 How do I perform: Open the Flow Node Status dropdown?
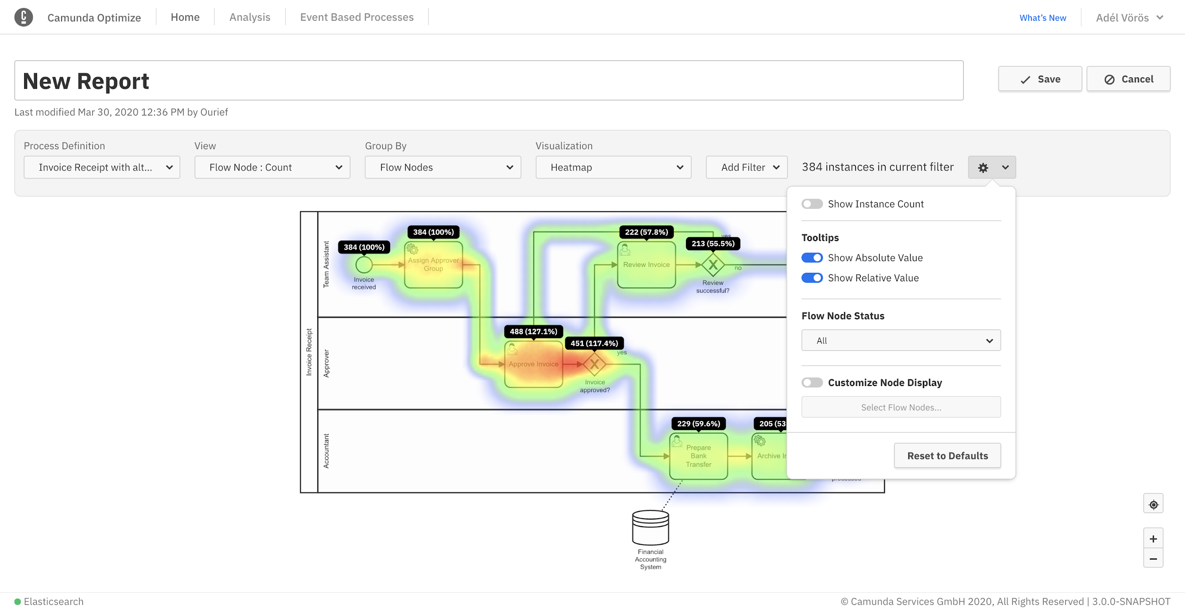[901, 341]
